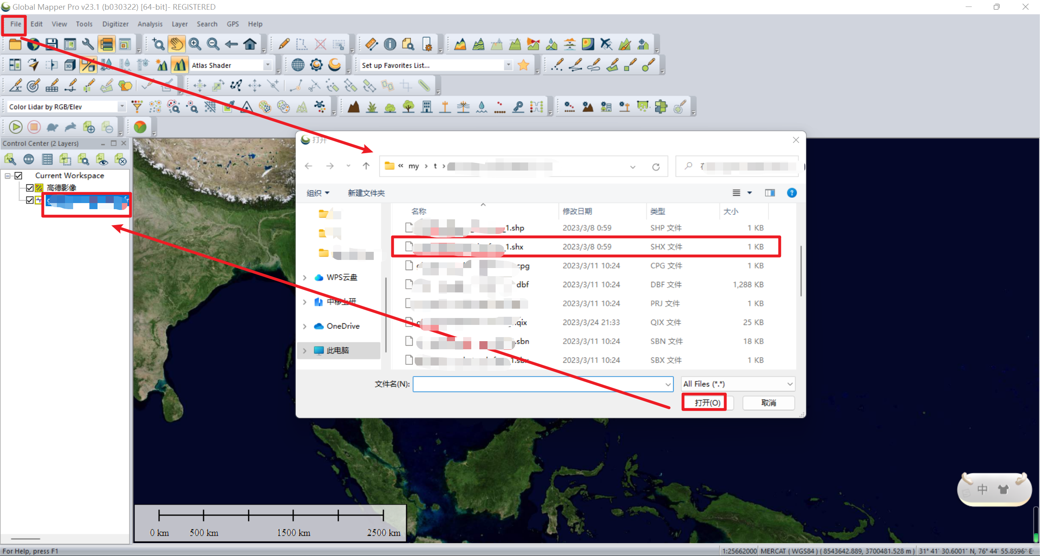The height and width of the screenshot is (556, 1040).
Task: Click the 取消 cancel button
Action: [x=768, y=402]
